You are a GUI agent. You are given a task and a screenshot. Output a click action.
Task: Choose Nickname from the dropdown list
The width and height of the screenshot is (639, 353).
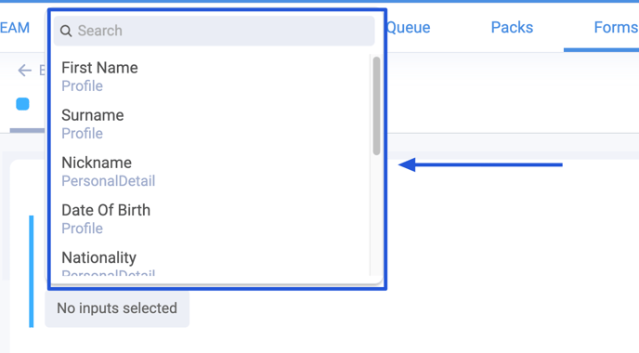click(210, 172)
